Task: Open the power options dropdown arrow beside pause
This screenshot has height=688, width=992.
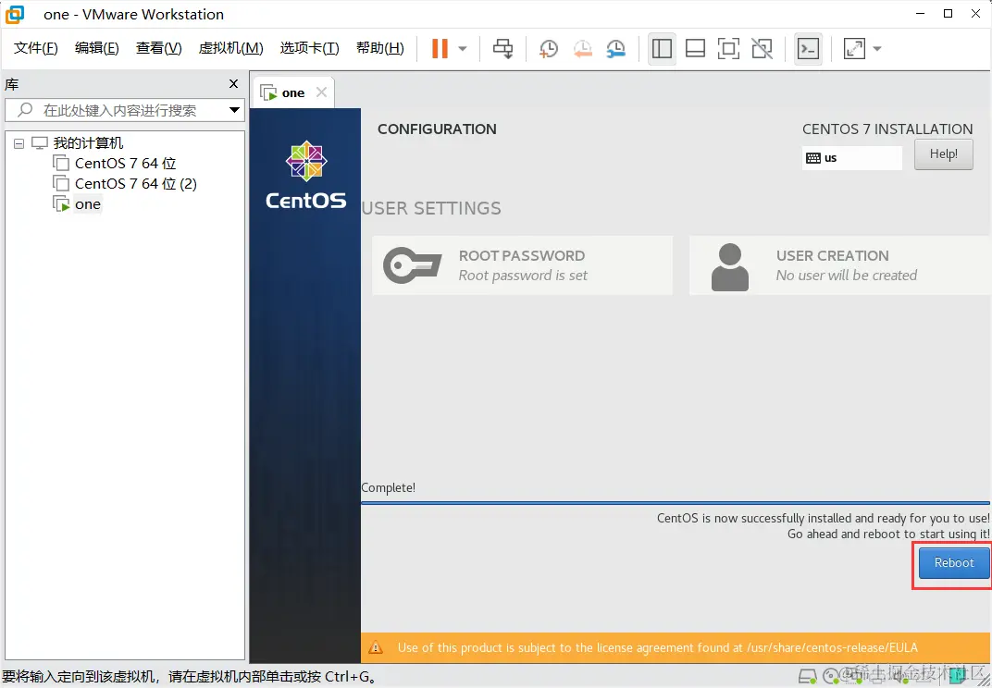Action: [x=463, y=49]
